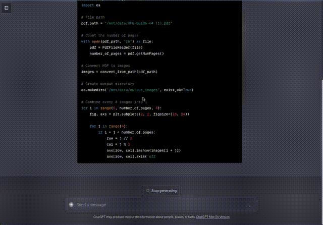The height and width of the screenshot is (225, 323).
Task: Click the os.makedirs output_images line
Action: pyautogui.click(x=137, y=90)
